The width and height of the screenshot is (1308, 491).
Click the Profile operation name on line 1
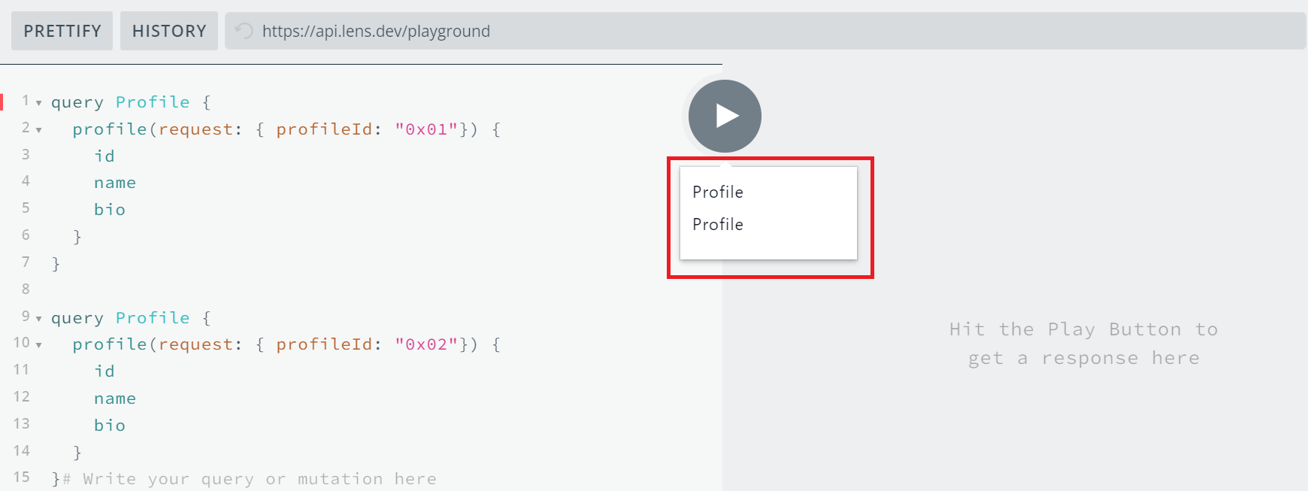[x=153, y=102]
